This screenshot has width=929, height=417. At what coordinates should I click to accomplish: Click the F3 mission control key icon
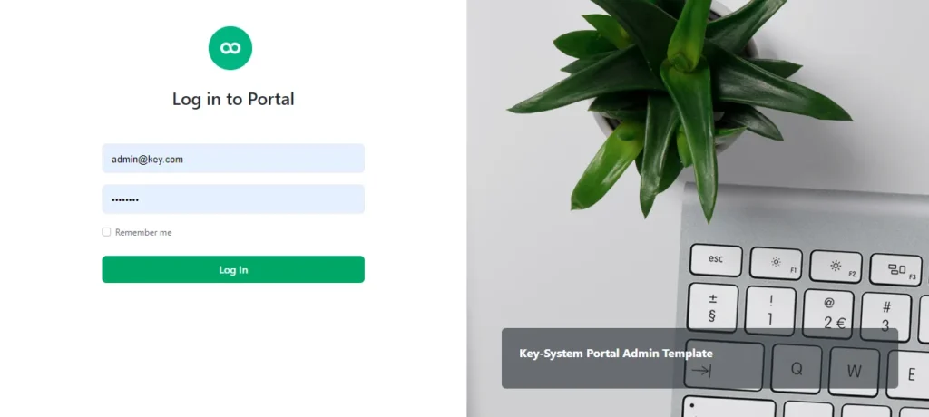[896, 269]
